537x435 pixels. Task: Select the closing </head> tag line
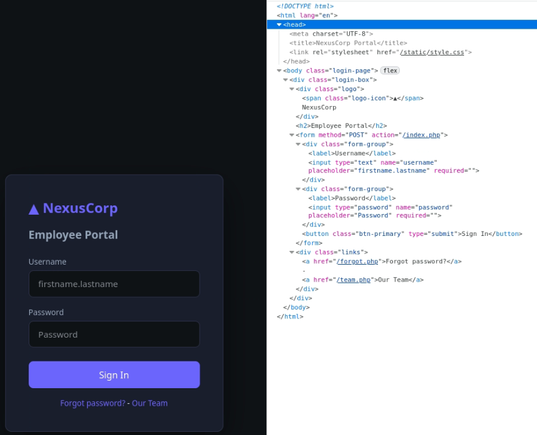pyautogui.click(x=296, y=61)
